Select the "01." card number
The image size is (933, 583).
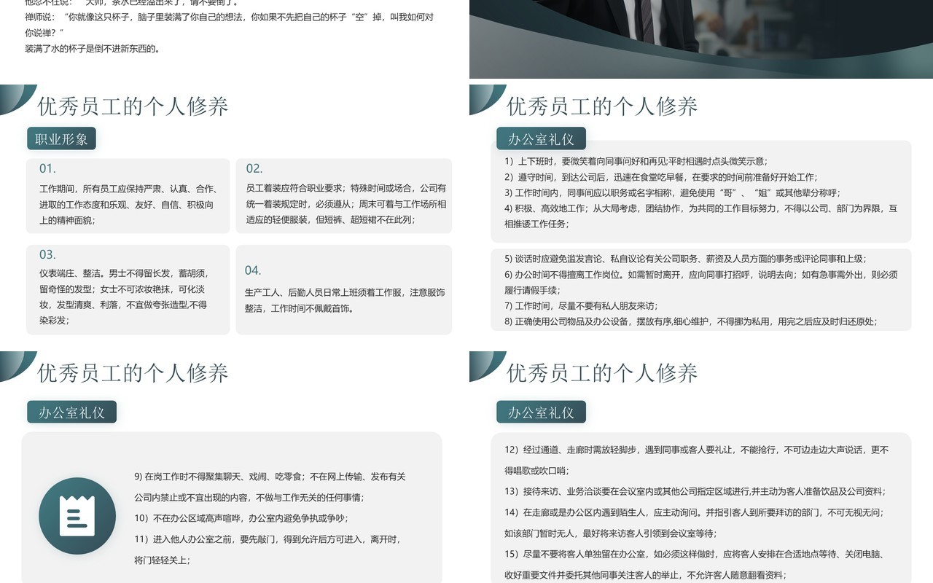pyautogui.click(x=47, y=168)
